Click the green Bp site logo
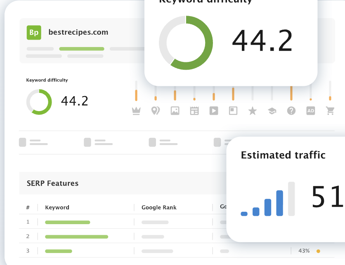 coord(34,33)
